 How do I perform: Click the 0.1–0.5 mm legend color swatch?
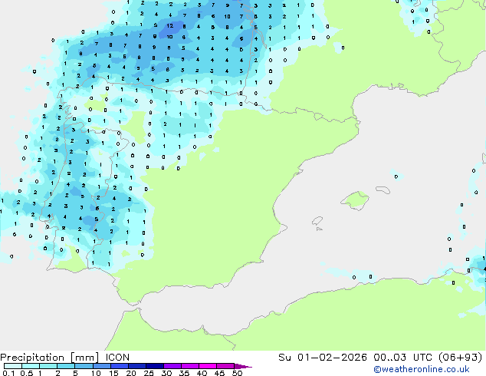click(x=13, y=366)
